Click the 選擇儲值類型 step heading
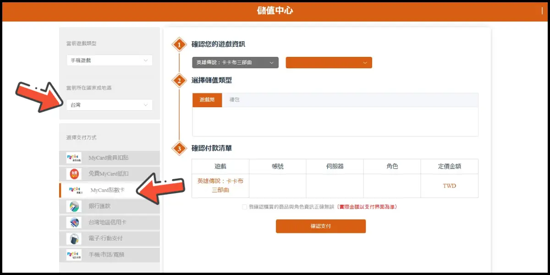 (212, 80)
